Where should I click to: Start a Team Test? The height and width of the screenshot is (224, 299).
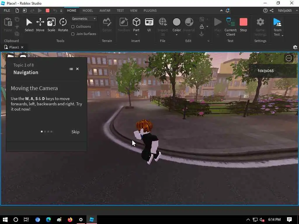click(x=277, y=22)
